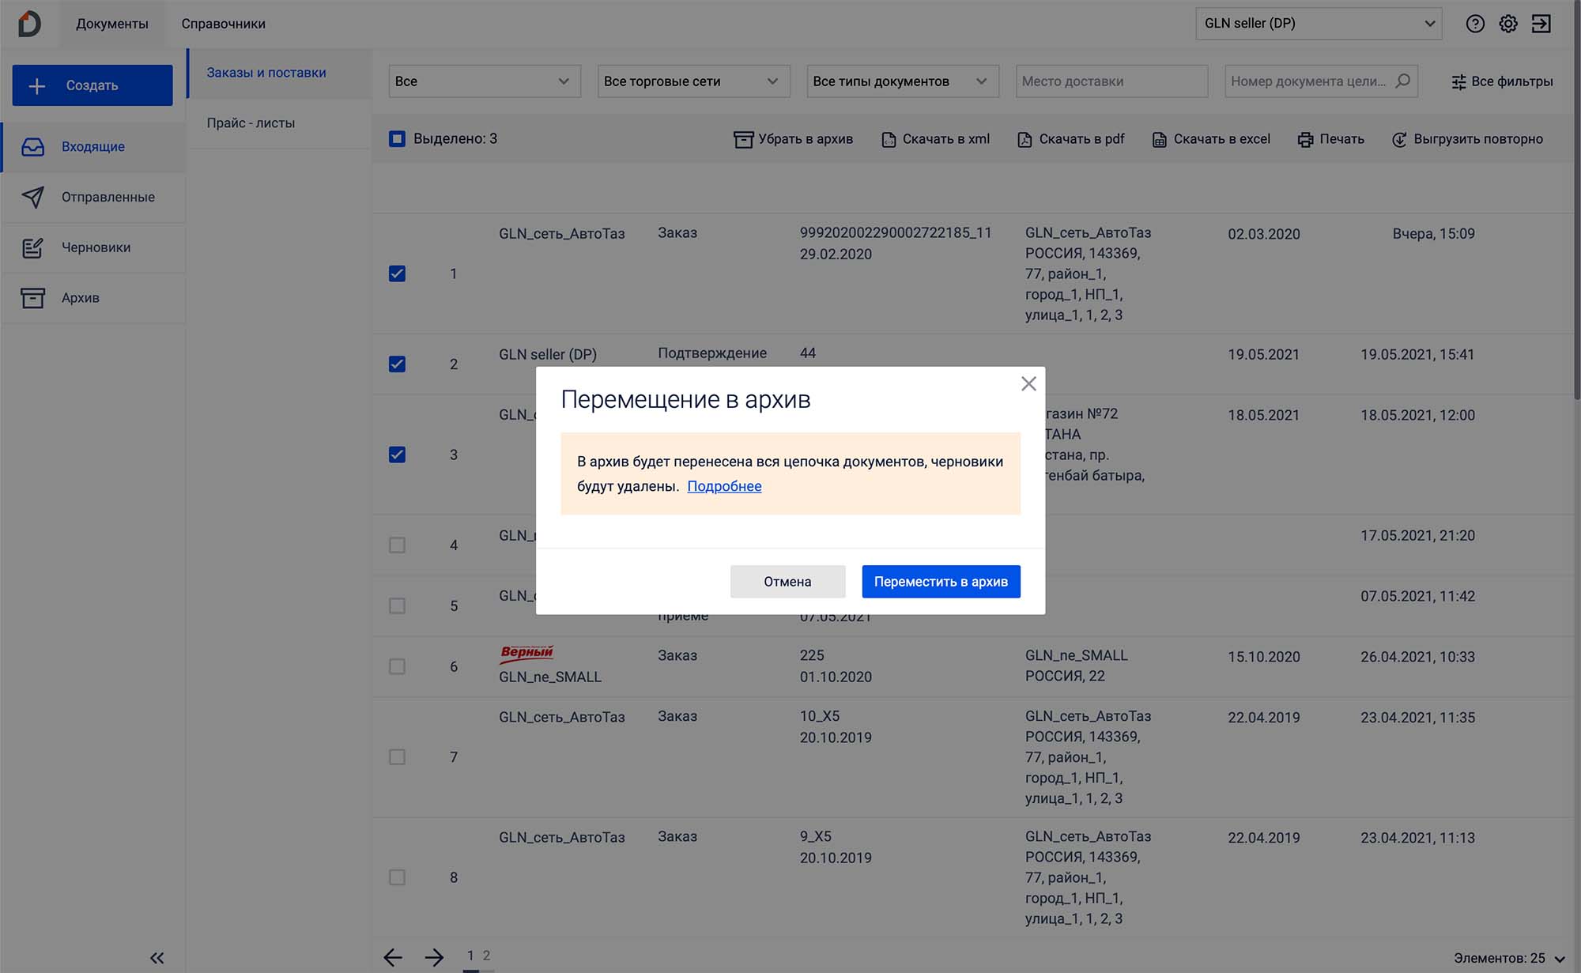Click the 10_X5 order number
This screenshot has width=1581, height=973.
(820, 716)
